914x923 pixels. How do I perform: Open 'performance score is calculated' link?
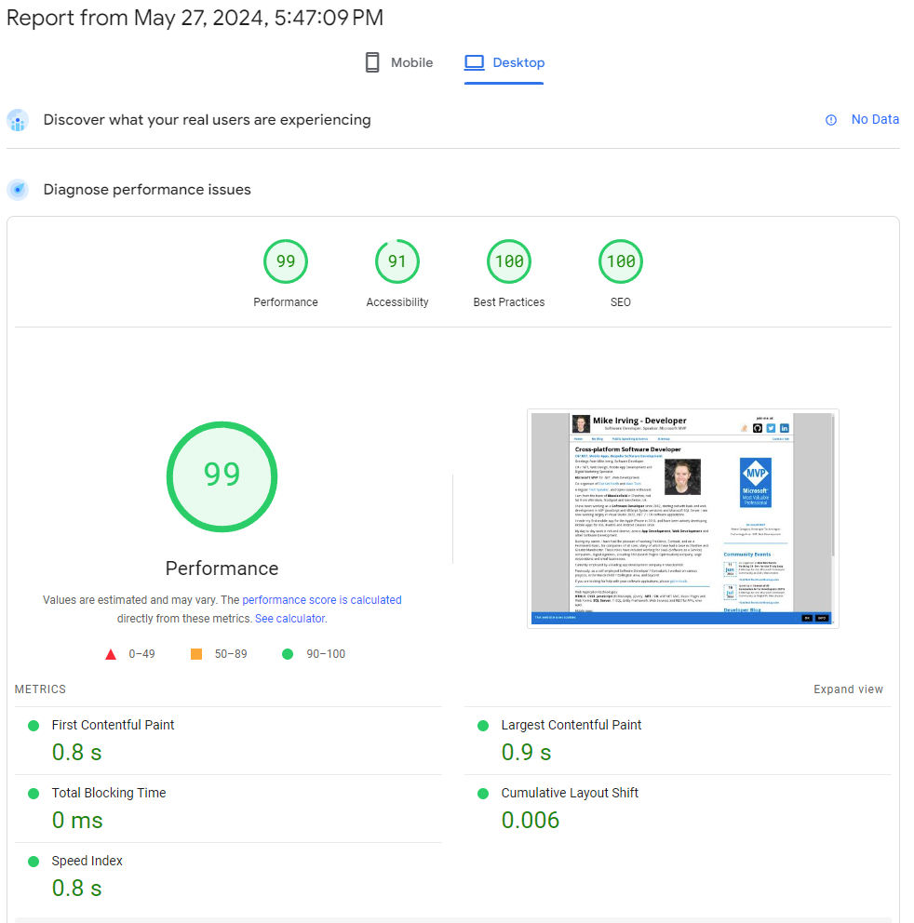(x=321, y=600)
